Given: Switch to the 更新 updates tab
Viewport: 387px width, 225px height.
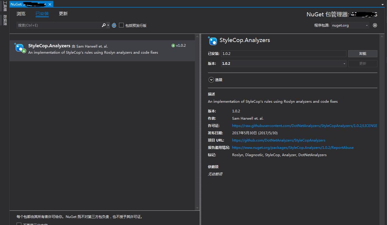Looking at the screenshot, I should point(63,14).
